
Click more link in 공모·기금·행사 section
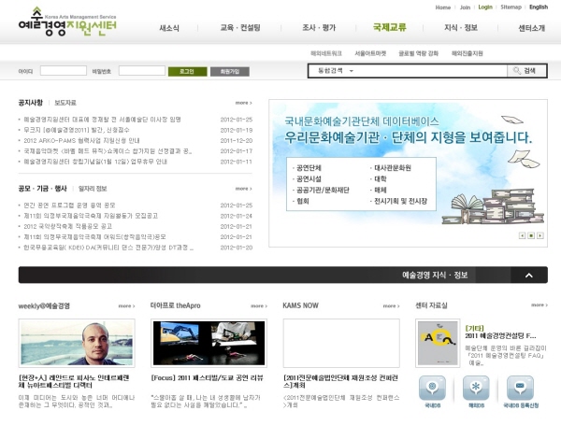[x=244, y=189]
